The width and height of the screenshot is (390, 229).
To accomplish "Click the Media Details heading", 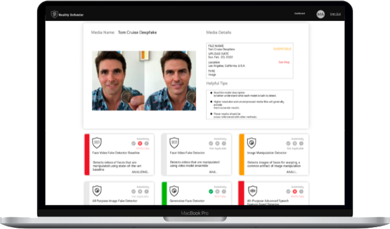I will [219, 32].
